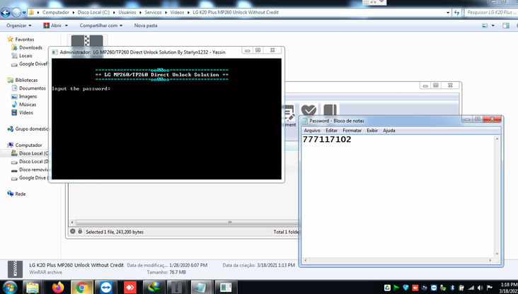
Task: Click Abrir toolbar button
Action: (52, 25)
